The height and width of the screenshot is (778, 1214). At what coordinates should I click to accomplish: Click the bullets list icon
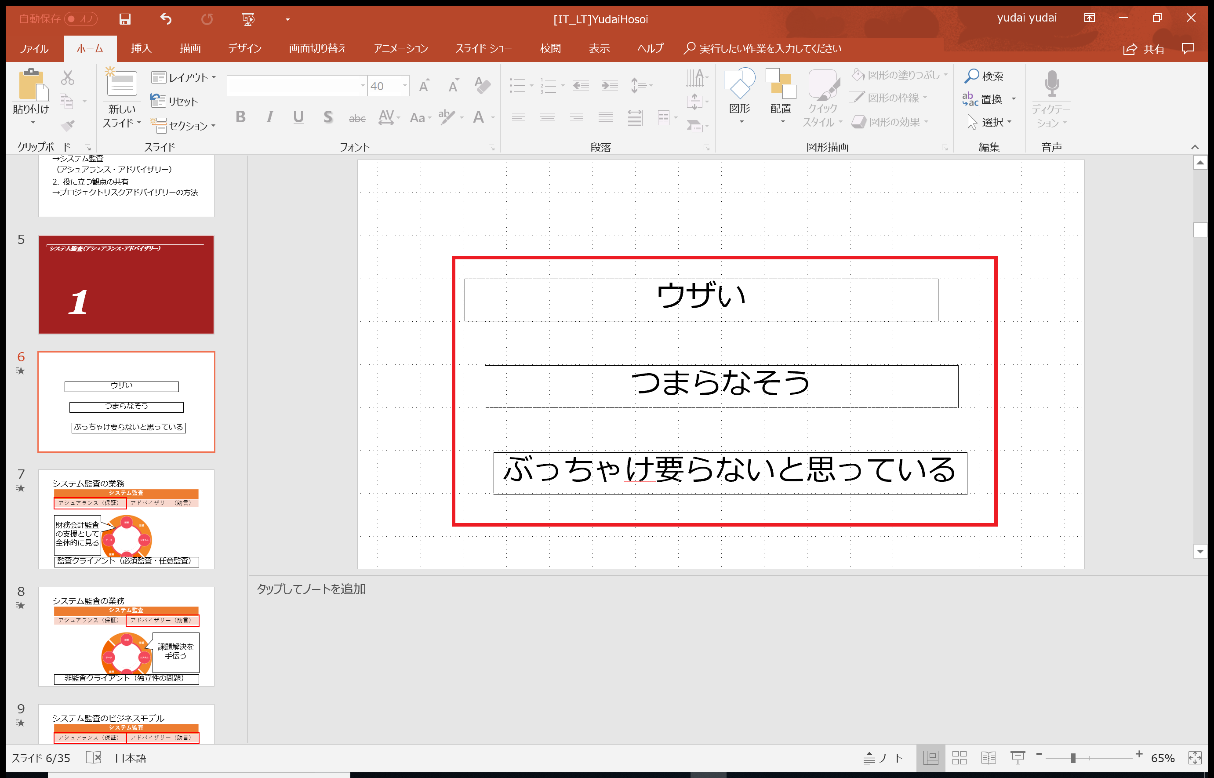click(517, 85)
